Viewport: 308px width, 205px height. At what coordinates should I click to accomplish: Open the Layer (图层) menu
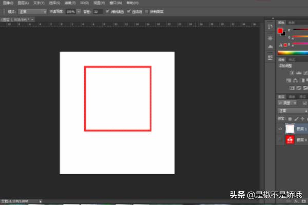click(23, 3)
